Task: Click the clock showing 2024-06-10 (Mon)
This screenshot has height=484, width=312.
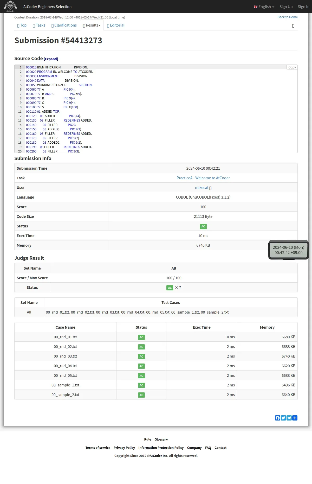Action: click(x=289, y=250)
